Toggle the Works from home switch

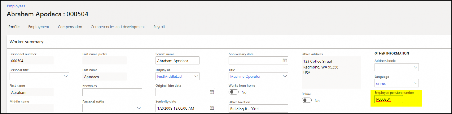tap(234, 92)
